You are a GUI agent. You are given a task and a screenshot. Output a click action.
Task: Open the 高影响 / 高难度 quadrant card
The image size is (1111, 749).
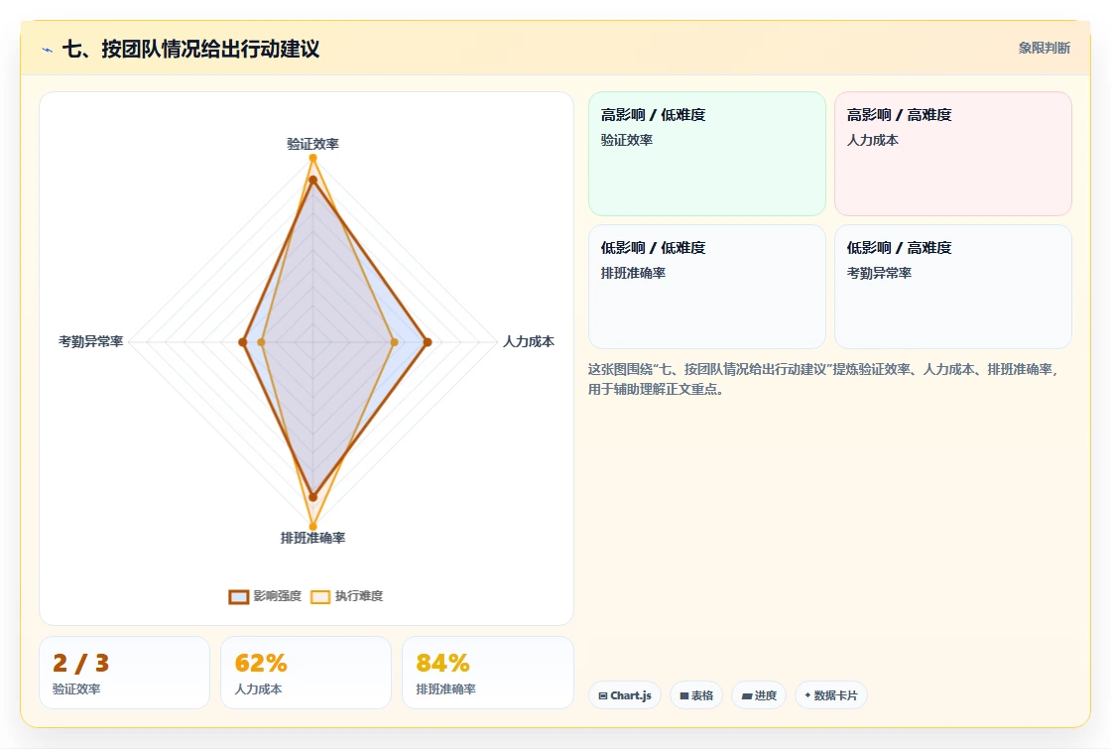(x=953, y=154)
